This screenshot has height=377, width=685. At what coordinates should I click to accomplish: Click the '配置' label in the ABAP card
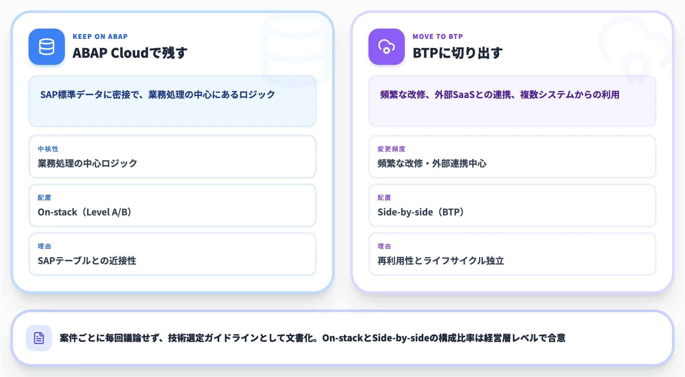44,198
